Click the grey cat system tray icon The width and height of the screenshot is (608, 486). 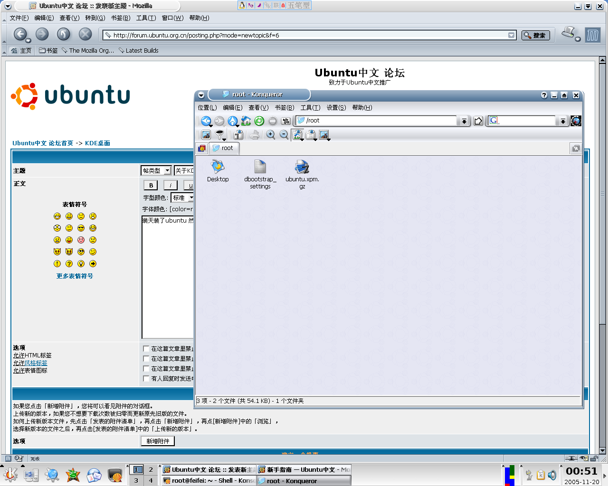click(529, 475)
